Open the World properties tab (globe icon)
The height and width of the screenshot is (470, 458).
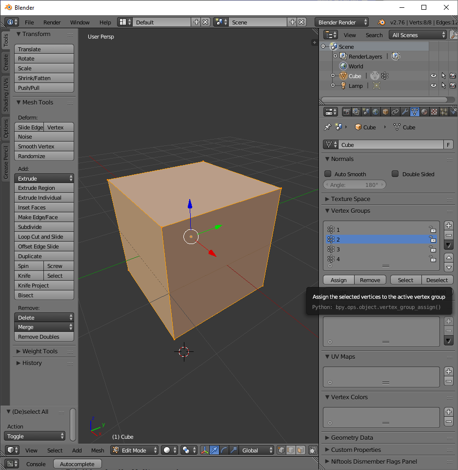pyautogui.click(x=376, y=112)
